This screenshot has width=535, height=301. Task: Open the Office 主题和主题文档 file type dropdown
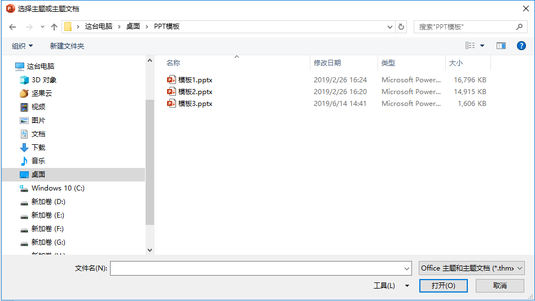[472, 268]
